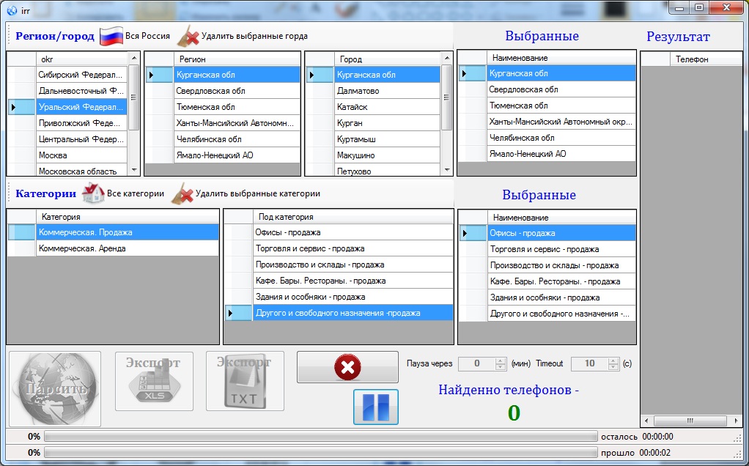Screen dimensions: 749x466
Task: Click 'Удалить выбранные категории' delete icon
Action: point(182,193)
